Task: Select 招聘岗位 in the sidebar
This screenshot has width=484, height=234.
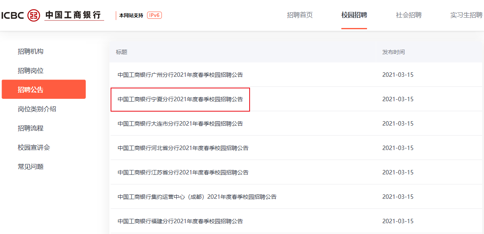Action: [30, 70]
